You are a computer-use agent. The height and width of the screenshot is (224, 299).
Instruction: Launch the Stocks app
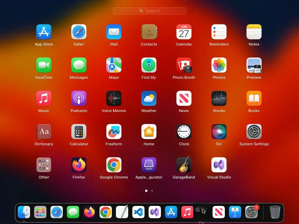click(x=219, y=98)
